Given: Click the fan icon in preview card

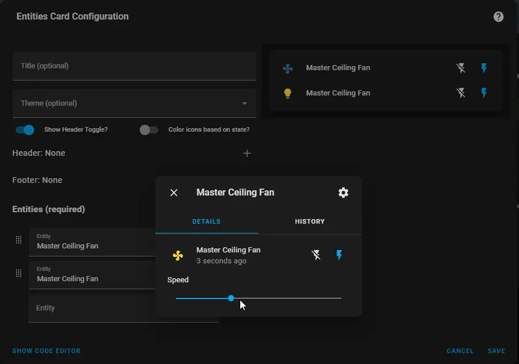Looking at the screenshot, I should [x=287, y=68].
